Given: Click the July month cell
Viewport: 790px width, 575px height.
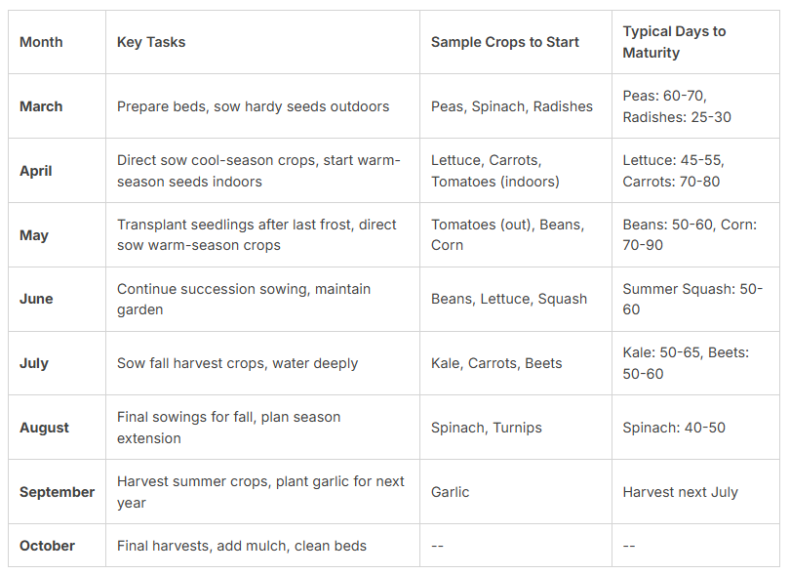Looking at the screenshot, I should tap(34, 363).
